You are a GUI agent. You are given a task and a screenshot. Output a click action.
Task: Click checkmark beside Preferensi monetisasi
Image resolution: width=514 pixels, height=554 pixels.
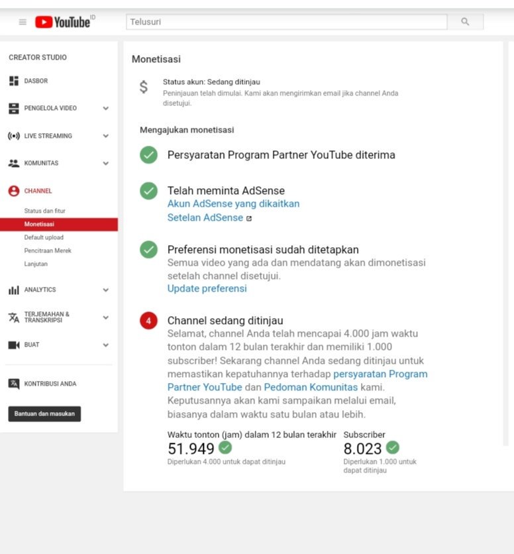[149, 249]
